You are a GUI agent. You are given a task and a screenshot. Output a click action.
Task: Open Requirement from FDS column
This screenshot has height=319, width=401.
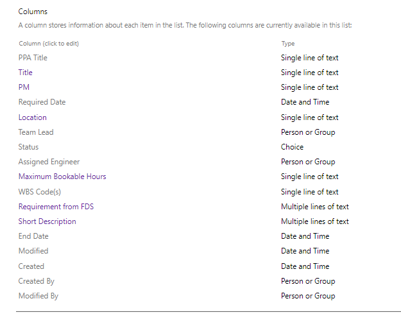pos(56,207)
